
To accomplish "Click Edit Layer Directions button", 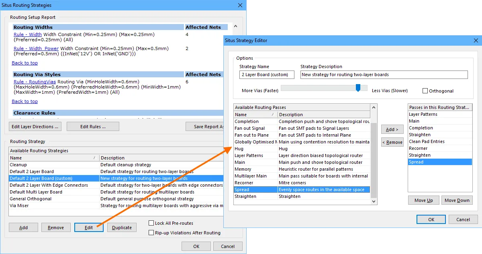I will tap(35, 127).
